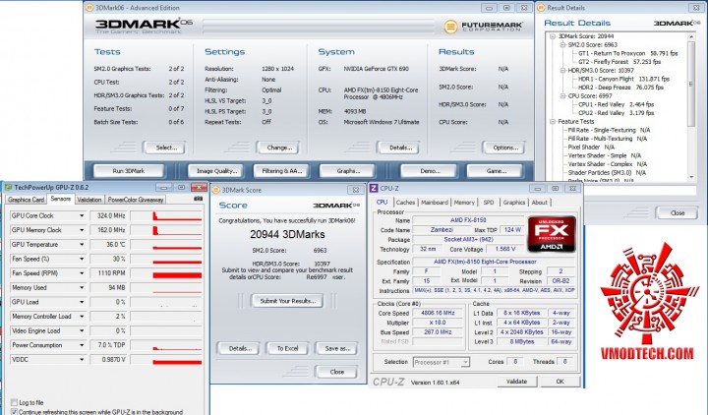Open the GPU Temperature sensor dropdown

coord(82,245)
